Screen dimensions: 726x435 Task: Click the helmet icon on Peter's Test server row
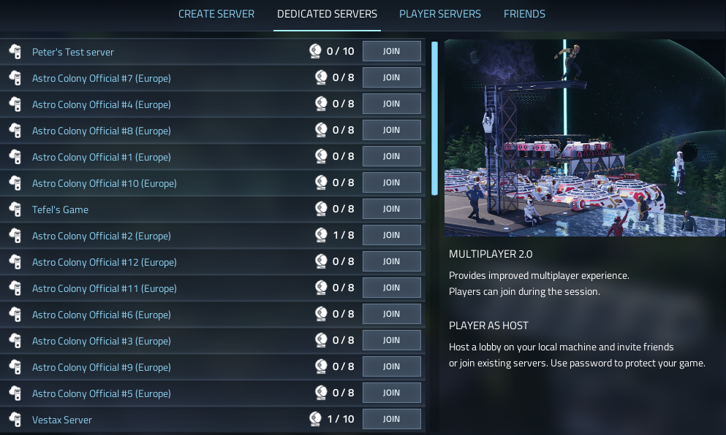point(315,51)
